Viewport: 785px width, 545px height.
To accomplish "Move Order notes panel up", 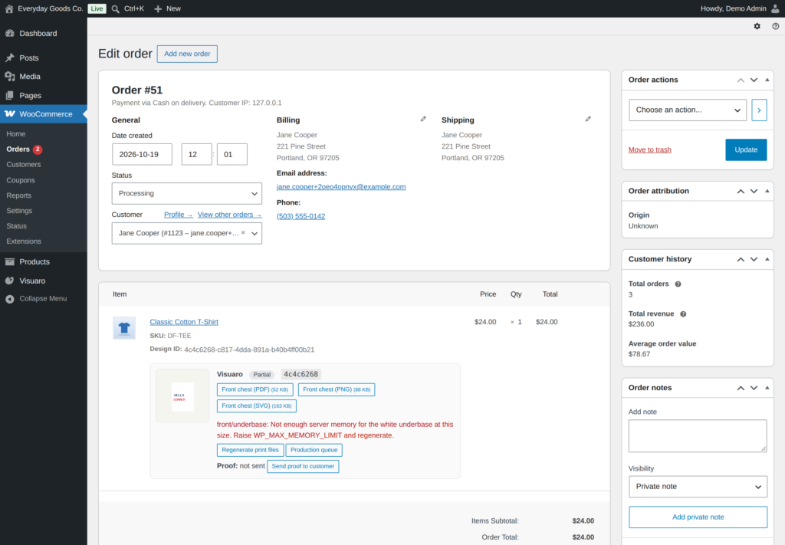I will (x=741, y=388).
